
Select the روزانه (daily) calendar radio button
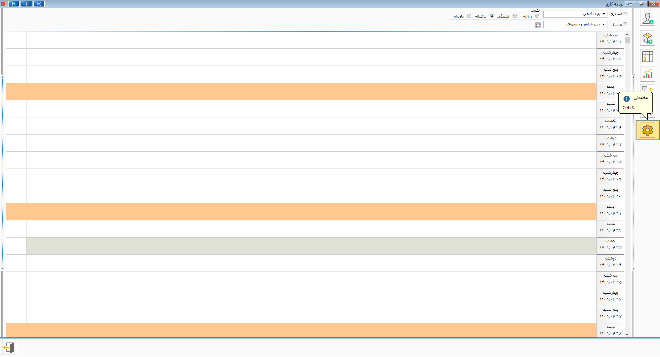(x=537, y=16)
